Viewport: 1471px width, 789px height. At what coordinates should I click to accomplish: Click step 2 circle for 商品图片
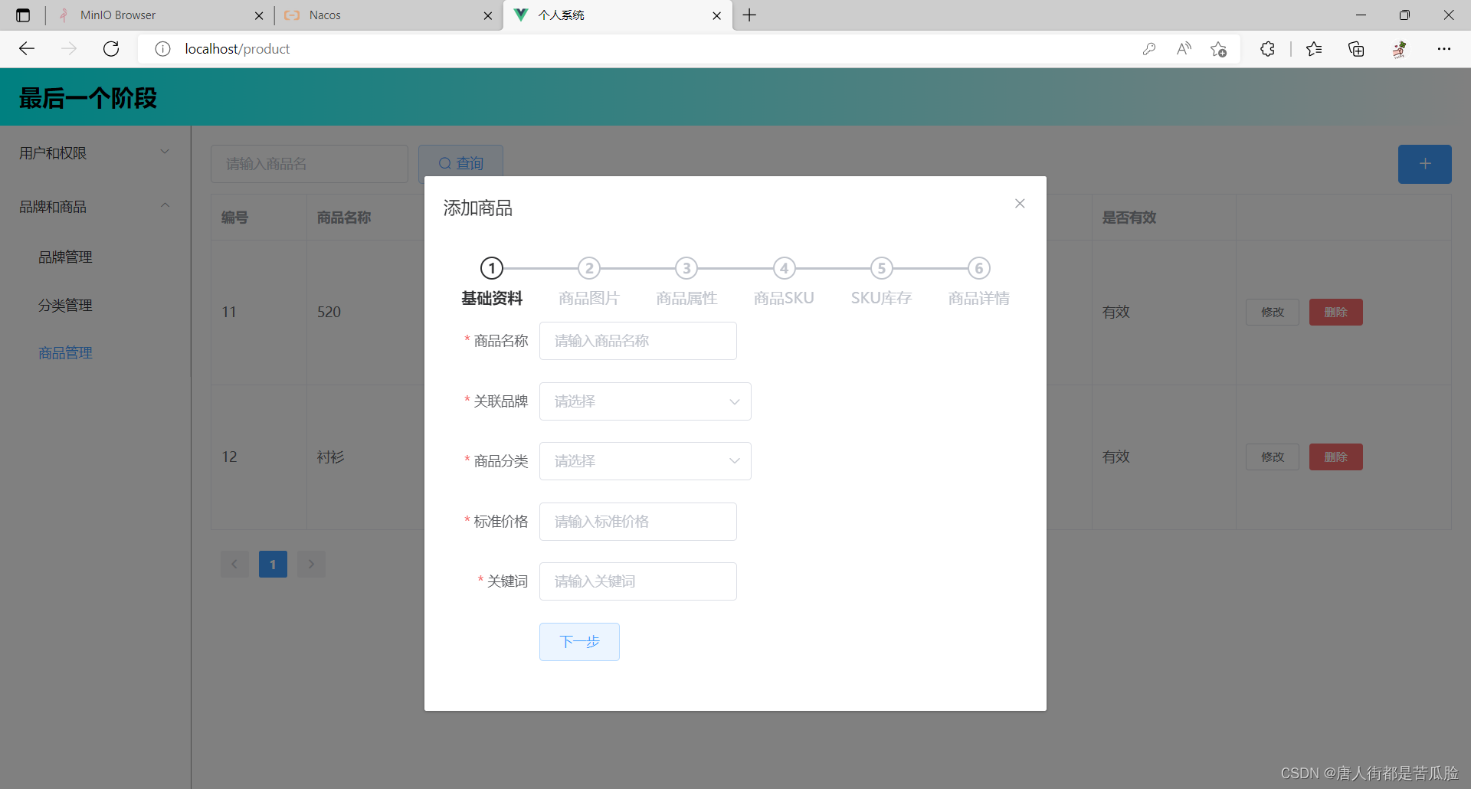[589, 268]
